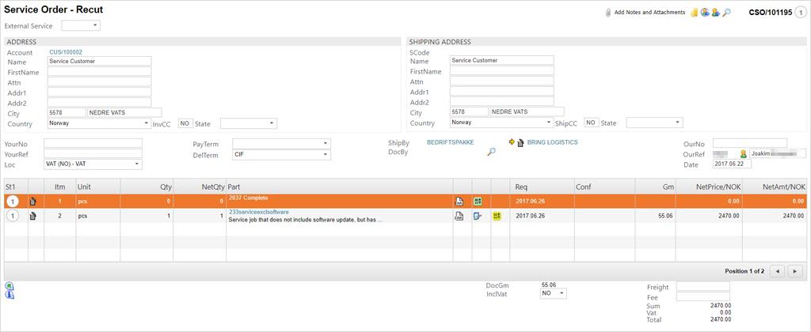Click the PDF document icon in row 2
811x332 pixels.
click(x=459, y=216)
